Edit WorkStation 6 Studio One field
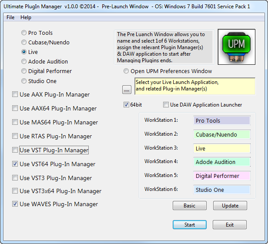 point(222,190)
